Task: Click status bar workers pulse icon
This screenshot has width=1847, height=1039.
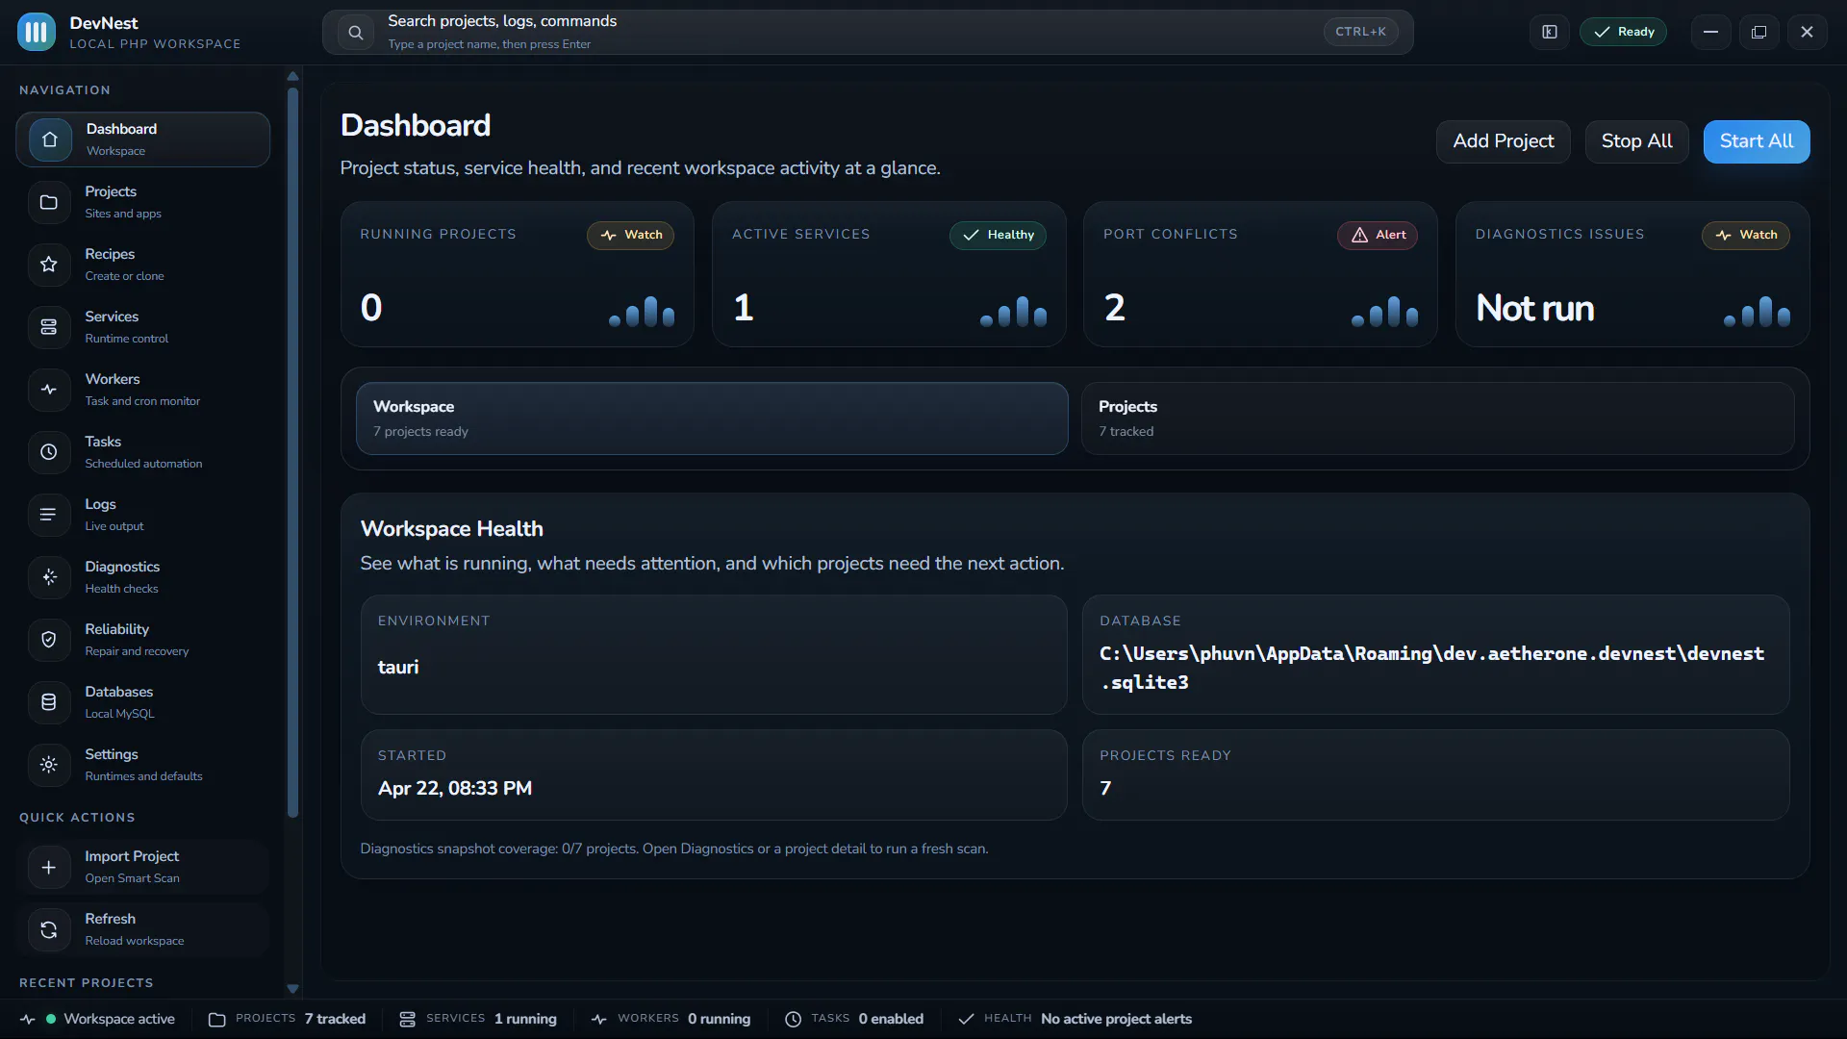Action: click(x=599, y=1019)
